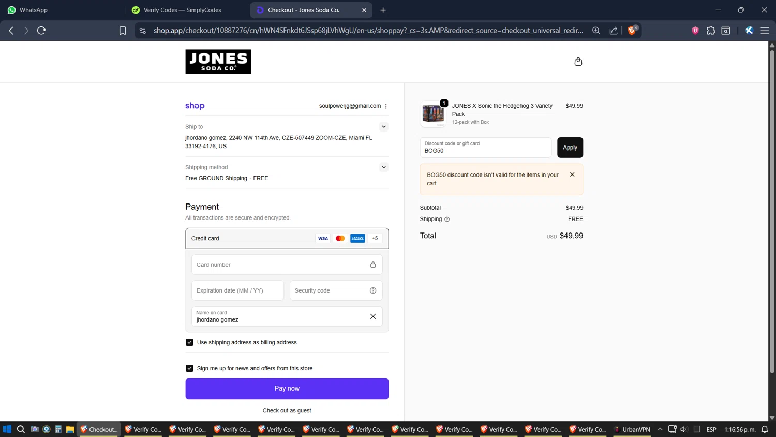Open volume control in system tray
This screenshot has height=437, width=776.
click(x=683, y=429)
